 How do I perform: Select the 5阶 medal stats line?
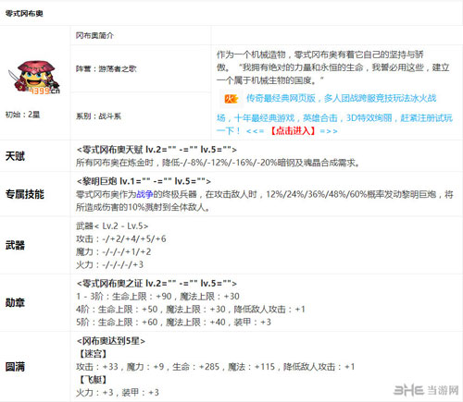tap(173, 323)
